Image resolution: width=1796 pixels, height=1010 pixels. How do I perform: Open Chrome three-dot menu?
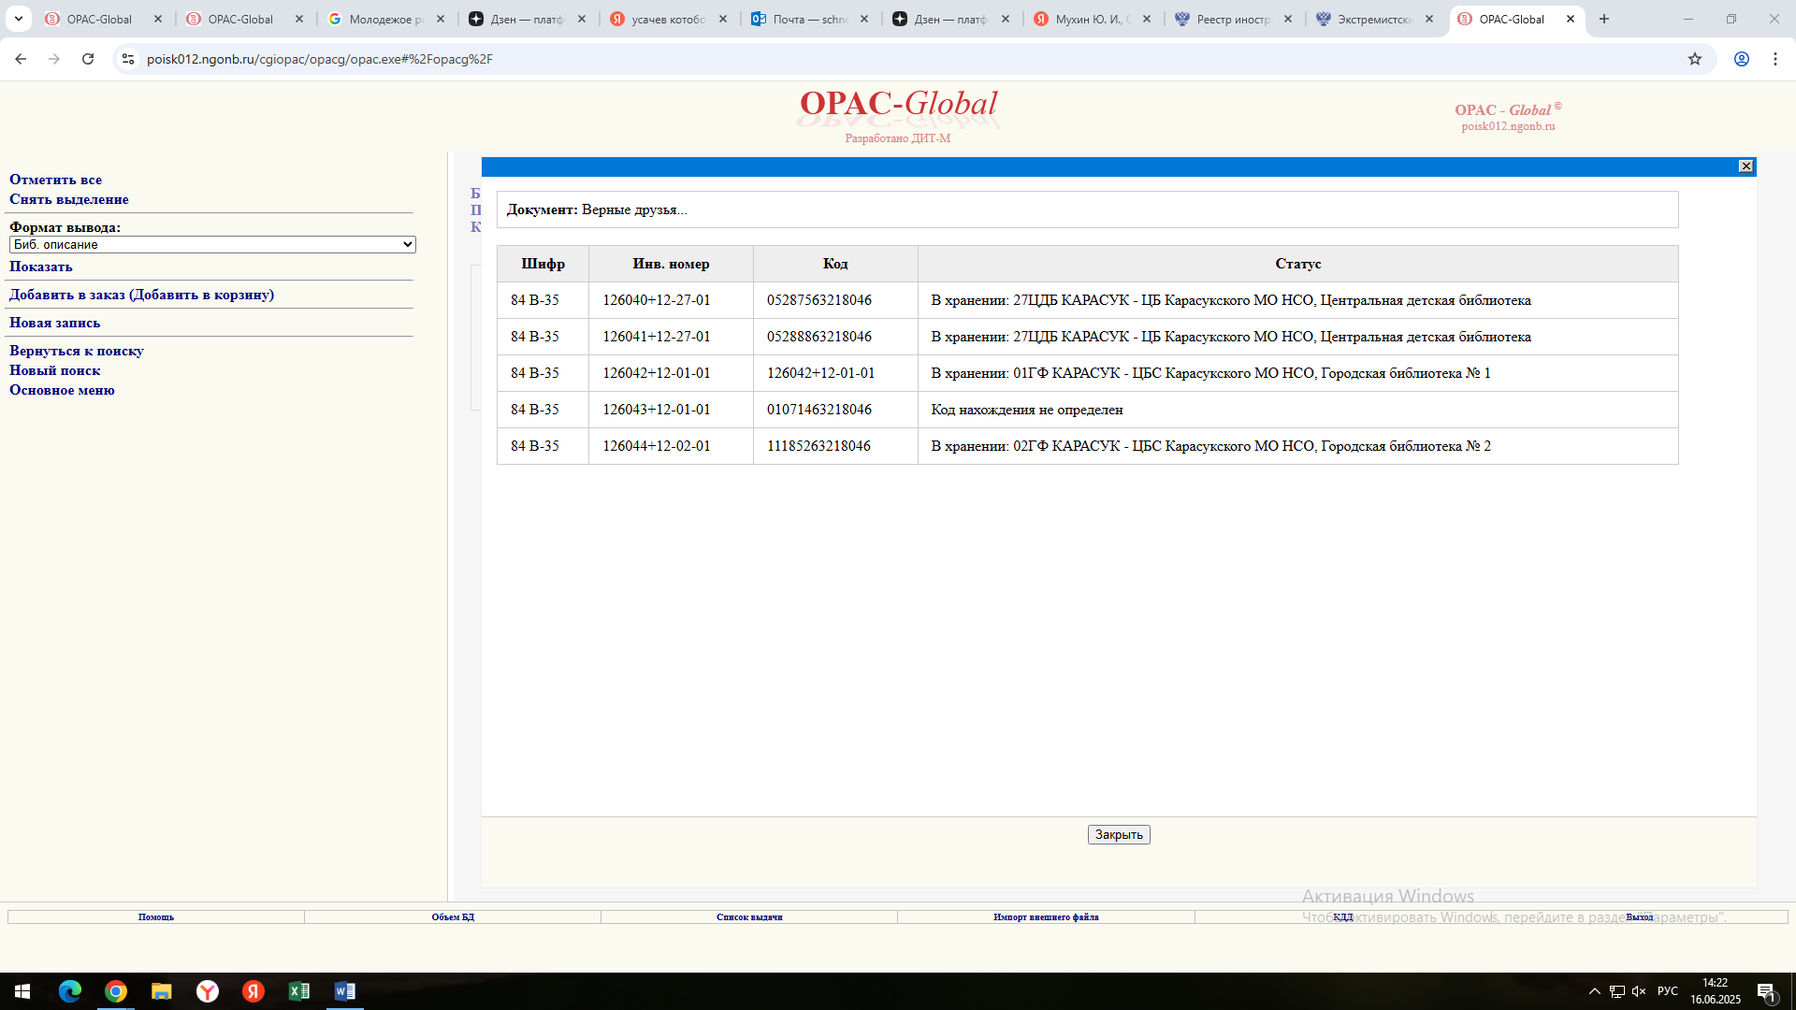tap(1775, 59)
